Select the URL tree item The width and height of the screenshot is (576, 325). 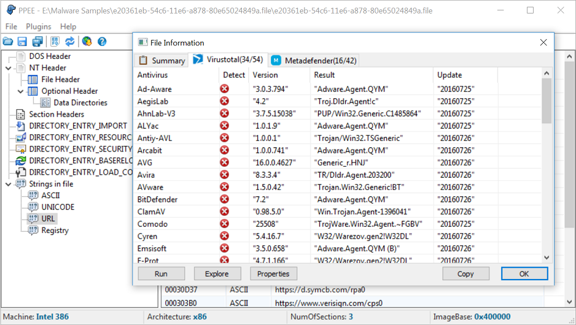[x=48, y=219]
